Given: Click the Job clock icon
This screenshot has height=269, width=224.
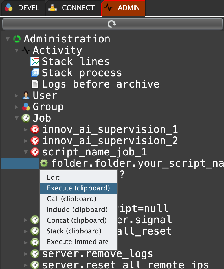Looking at the screenshot, I should click(26, 118).
